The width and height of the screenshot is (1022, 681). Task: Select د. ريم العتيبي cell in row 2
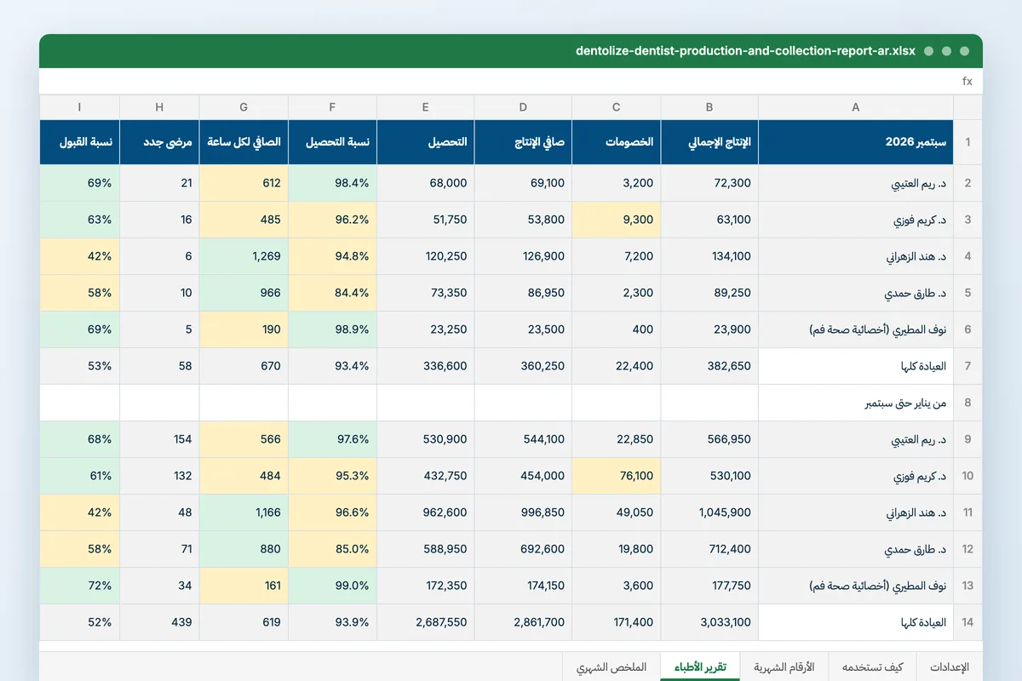tap(856, 183)
